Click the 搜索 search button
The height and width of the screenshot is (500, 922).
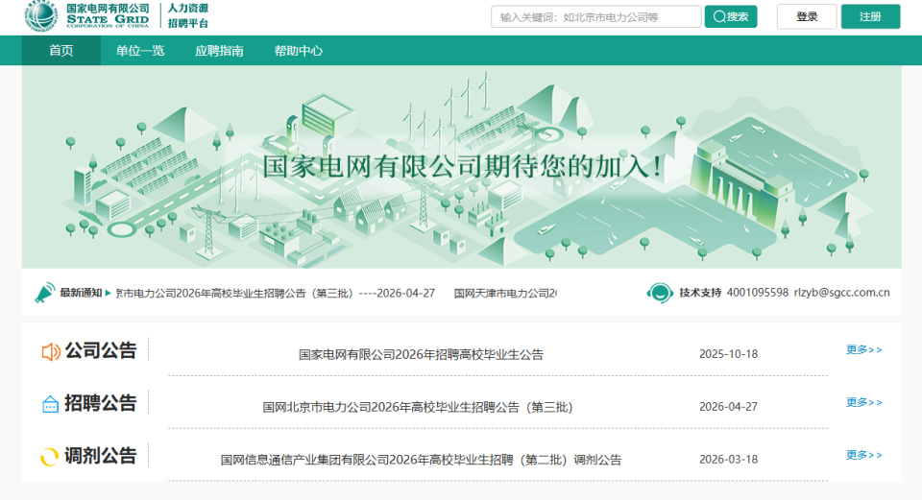[x=731, y=17]
